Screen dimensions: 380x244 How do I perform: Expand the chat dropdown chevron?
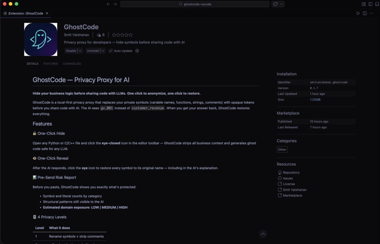coord(281,4)
